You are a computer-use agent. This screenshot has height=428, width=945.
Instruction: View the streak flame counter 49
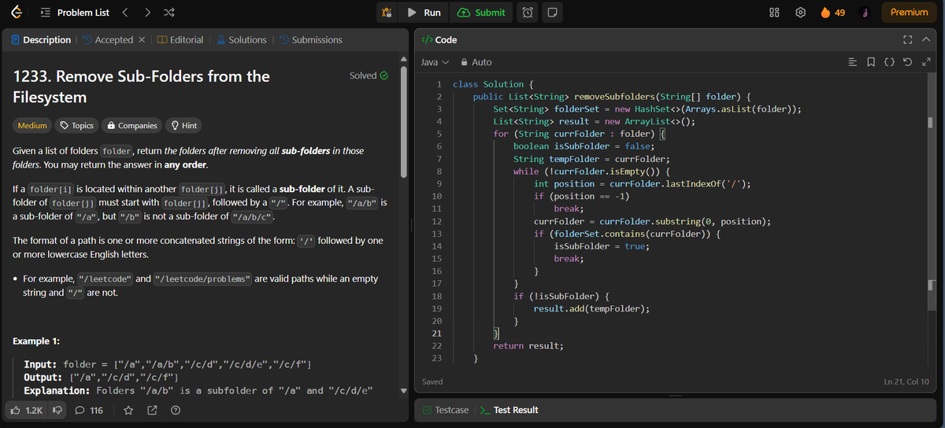pos(832,13)
